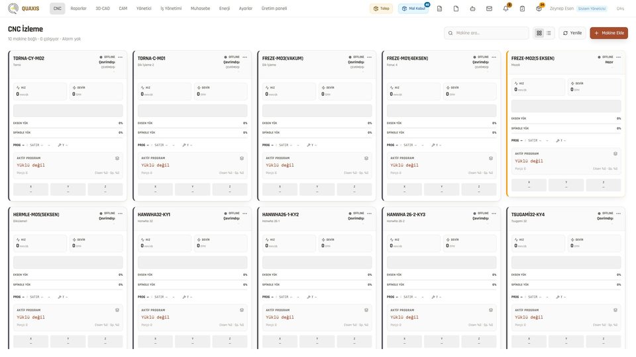Viewport: 636px width, 357px height.
Task: Click the Sistem Yöneticisi role badge
Action: pos(592,9)
